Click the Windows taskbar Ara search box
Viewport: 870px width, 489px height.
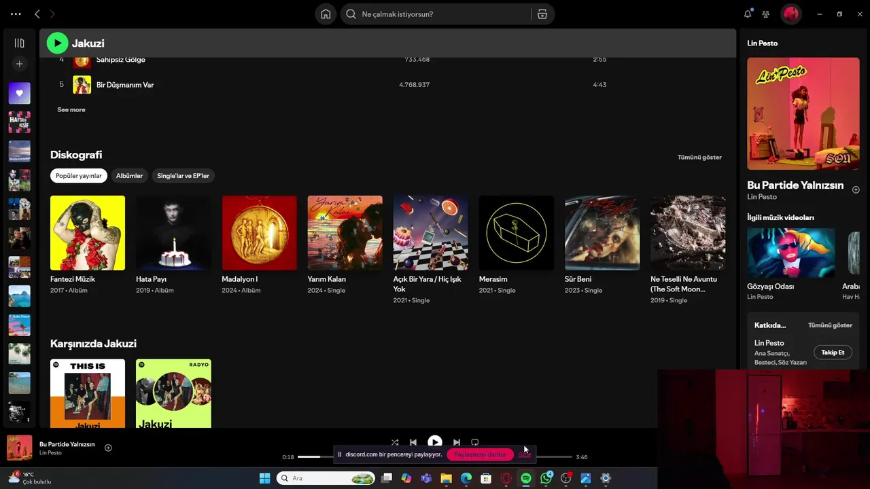pos(326,478)
